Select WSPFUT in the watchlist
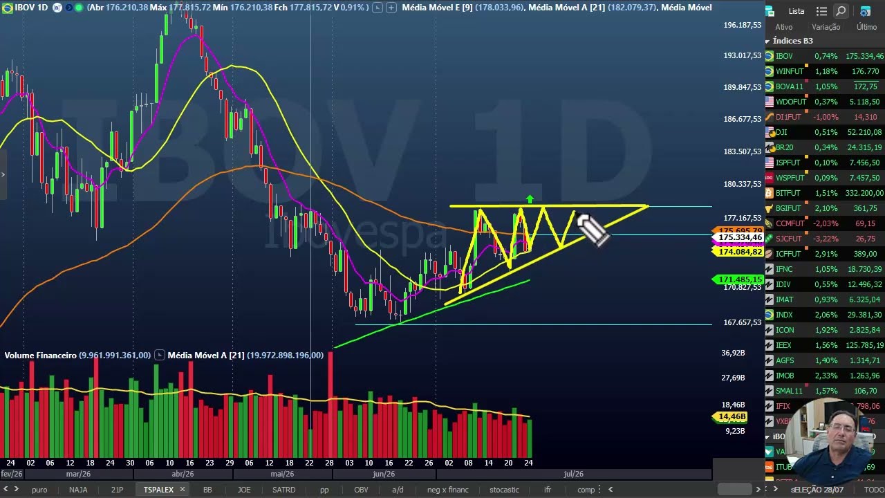 824,178
